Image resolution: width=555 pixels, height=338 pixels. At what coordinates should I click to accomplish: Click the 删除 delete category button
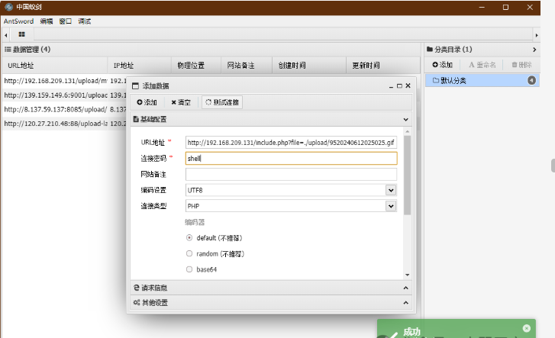(x=521, y=65)
